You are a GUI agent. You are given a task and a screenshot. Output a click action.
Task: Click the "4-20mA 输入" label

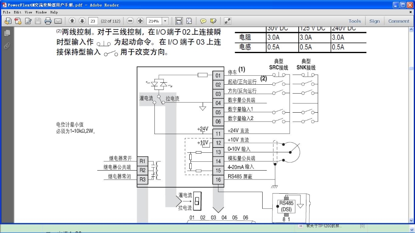point(241,167)
